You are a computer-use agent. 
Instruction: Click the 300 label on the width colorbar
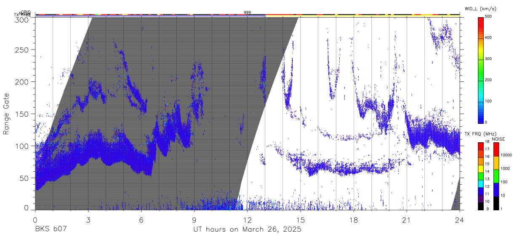(488, 59)
